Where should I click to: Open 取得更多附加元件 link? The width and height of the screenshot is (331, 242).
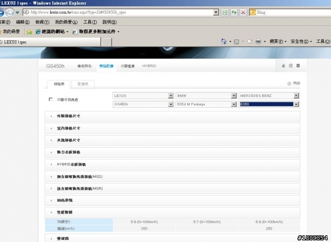[x=96, y=31]
